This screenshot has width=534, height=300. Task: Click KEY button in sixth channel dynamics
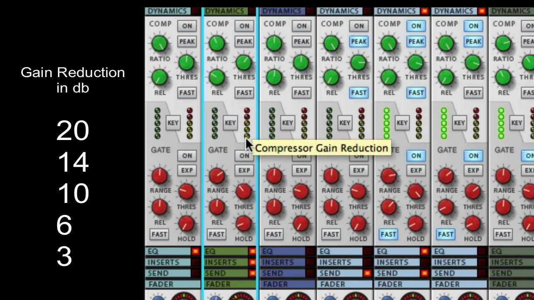pyautogui.click(x=459, y=123)
